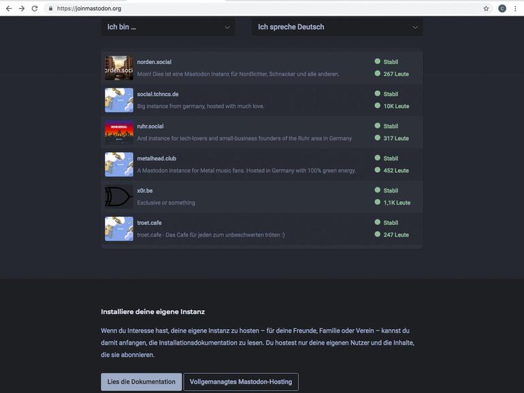
Task: Click the ruhr.social thumbnail image
Action: (x=119, y=132)
